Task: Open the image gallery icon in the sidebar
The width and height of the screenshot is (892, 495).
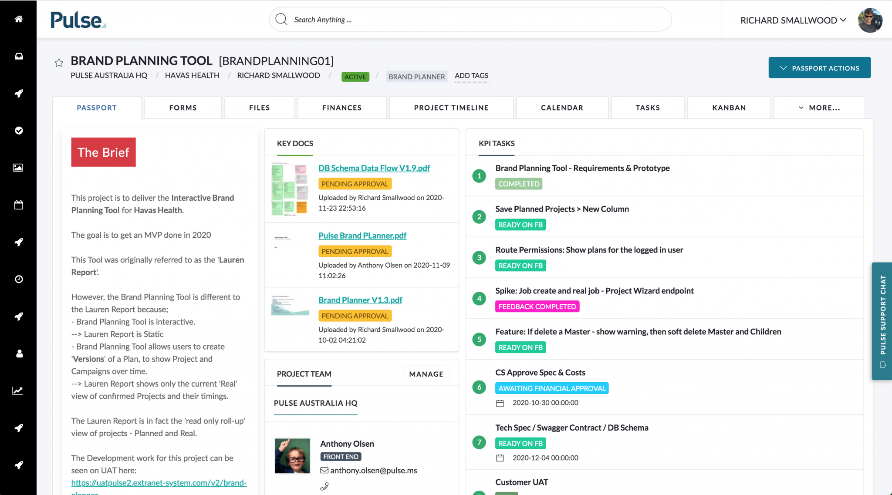Action: (x=18, y=168)
